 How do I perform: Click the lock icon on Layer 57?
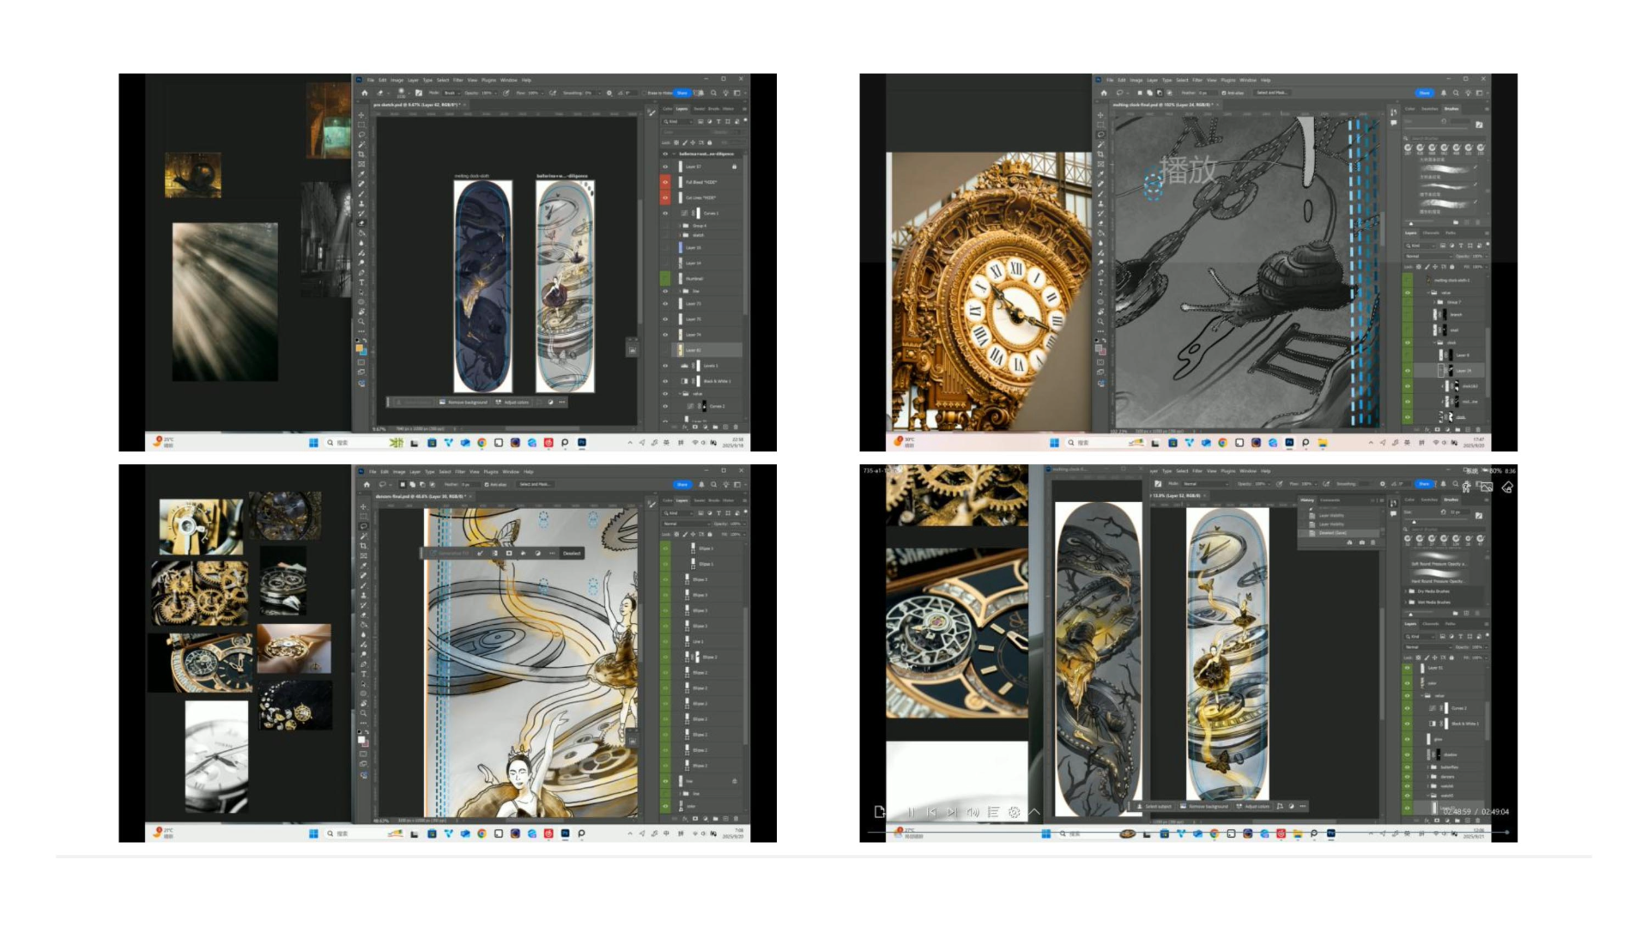[734, 167]
